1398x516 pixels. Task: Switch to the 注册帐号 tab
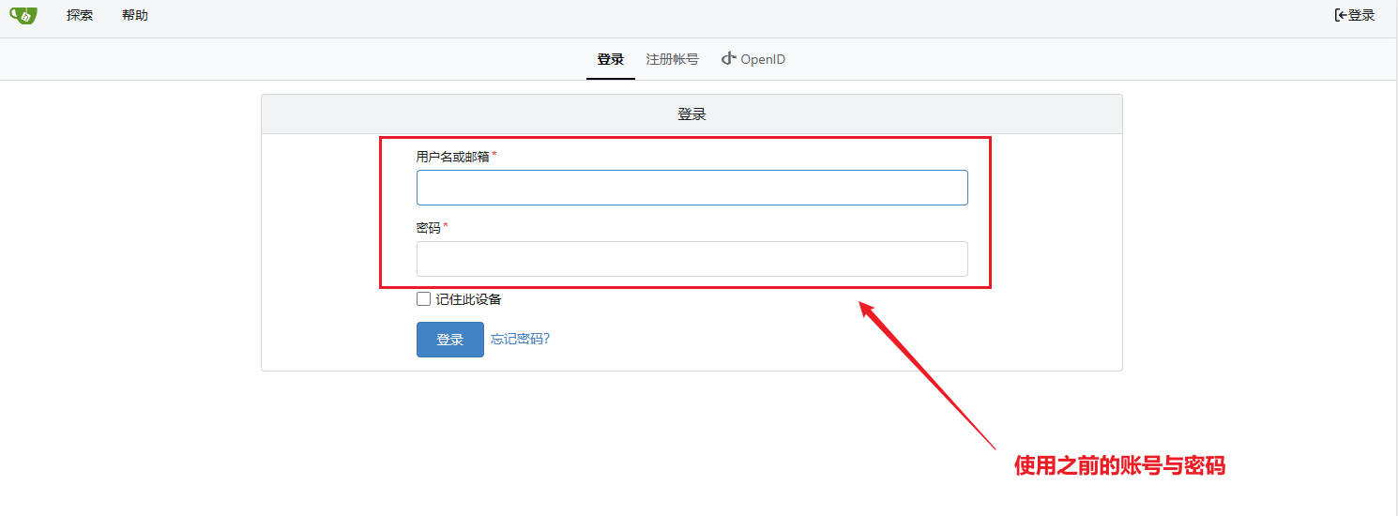click(672, 59)
